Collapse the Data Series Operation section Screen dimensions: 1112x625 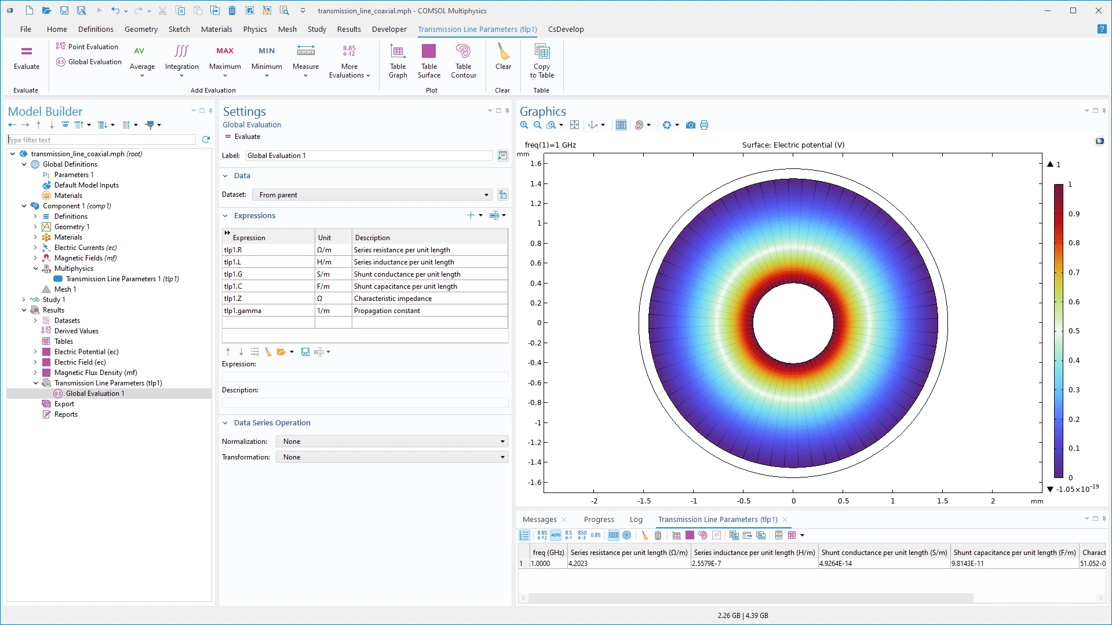pos(225,423)
